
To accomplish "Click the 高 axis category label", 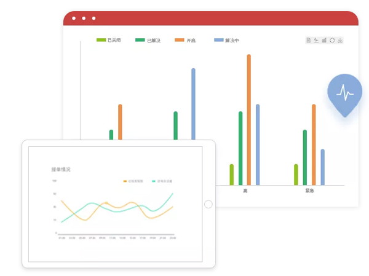I will [x=245, y=191].
